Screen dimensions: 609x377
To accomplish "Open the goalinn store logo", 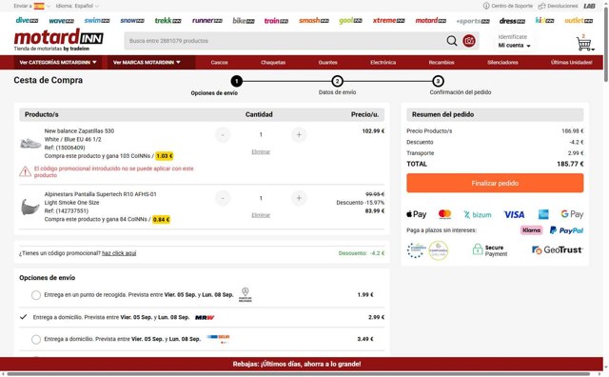I will 350,21.
